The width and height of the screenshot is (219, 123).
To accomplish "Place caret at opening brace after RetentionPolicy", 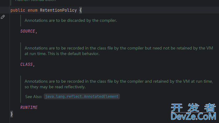I will point(81,10).
